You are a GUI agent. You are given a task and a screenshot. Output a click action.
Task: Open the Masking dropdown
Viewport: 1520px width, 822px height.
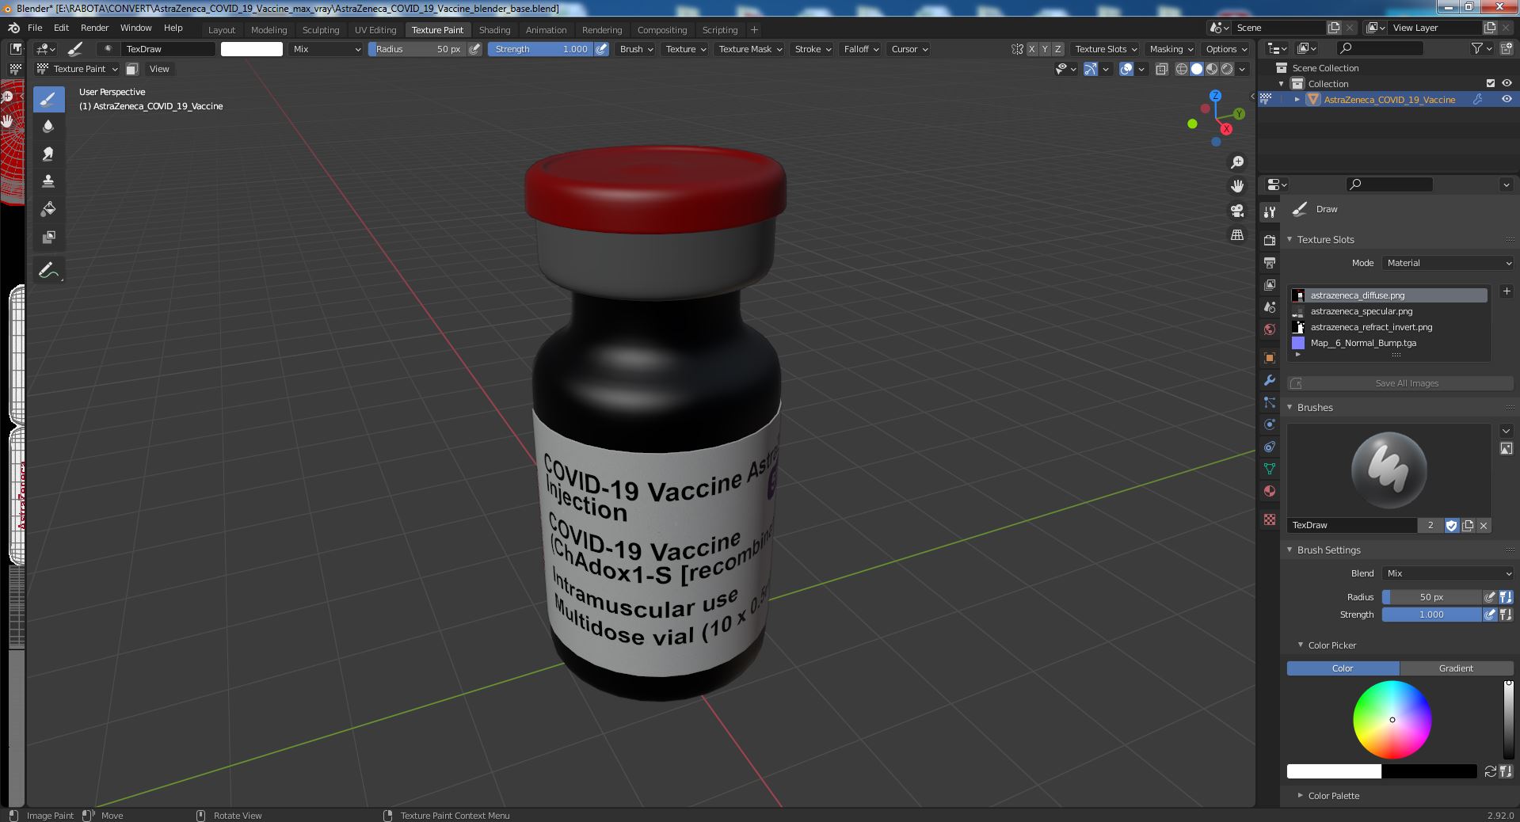pos(1171,49)
